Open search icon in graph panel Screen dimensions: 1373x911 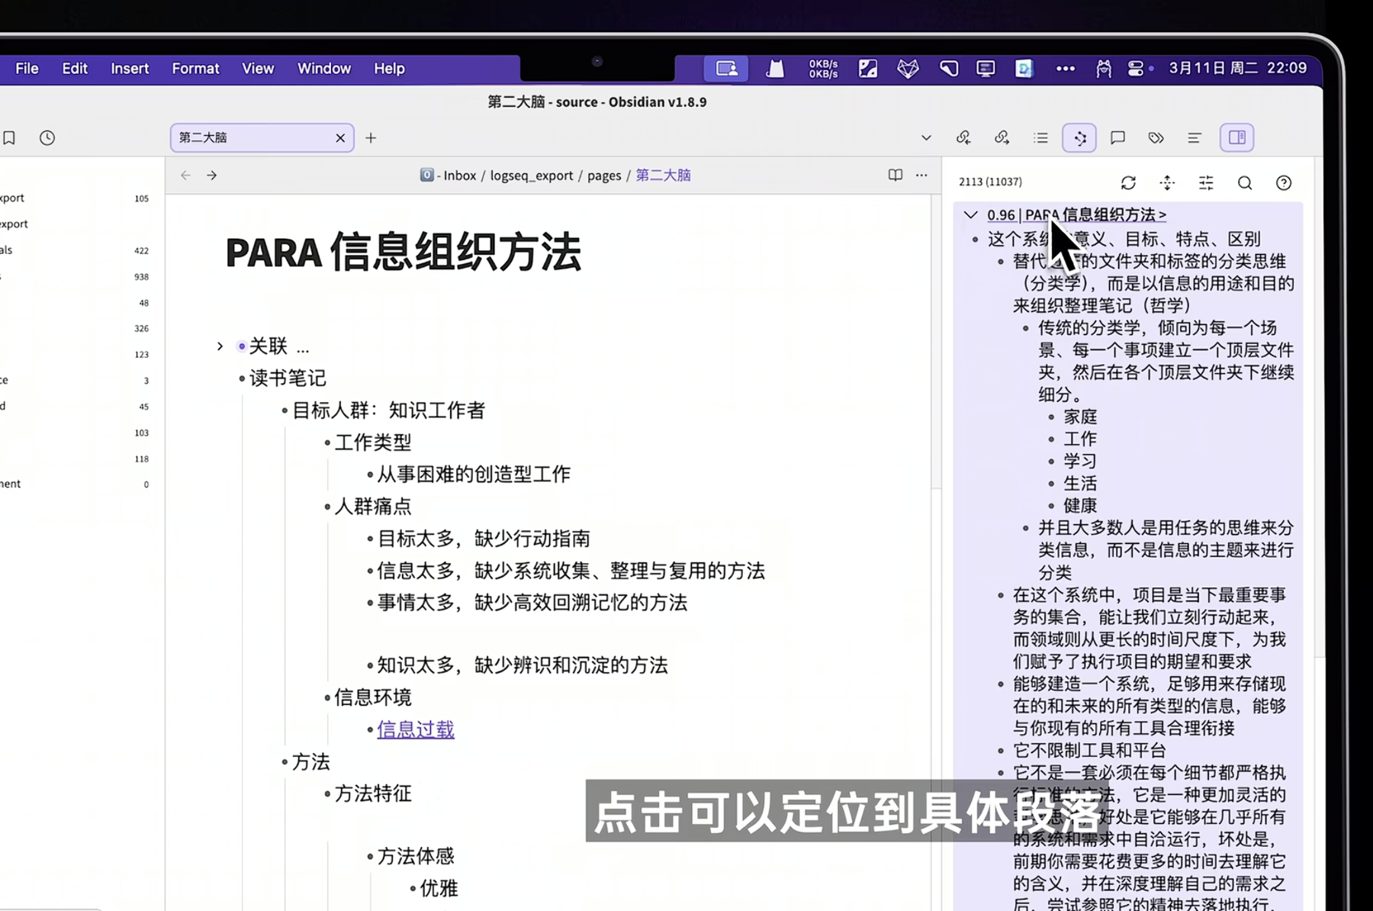coord(1245,183)
